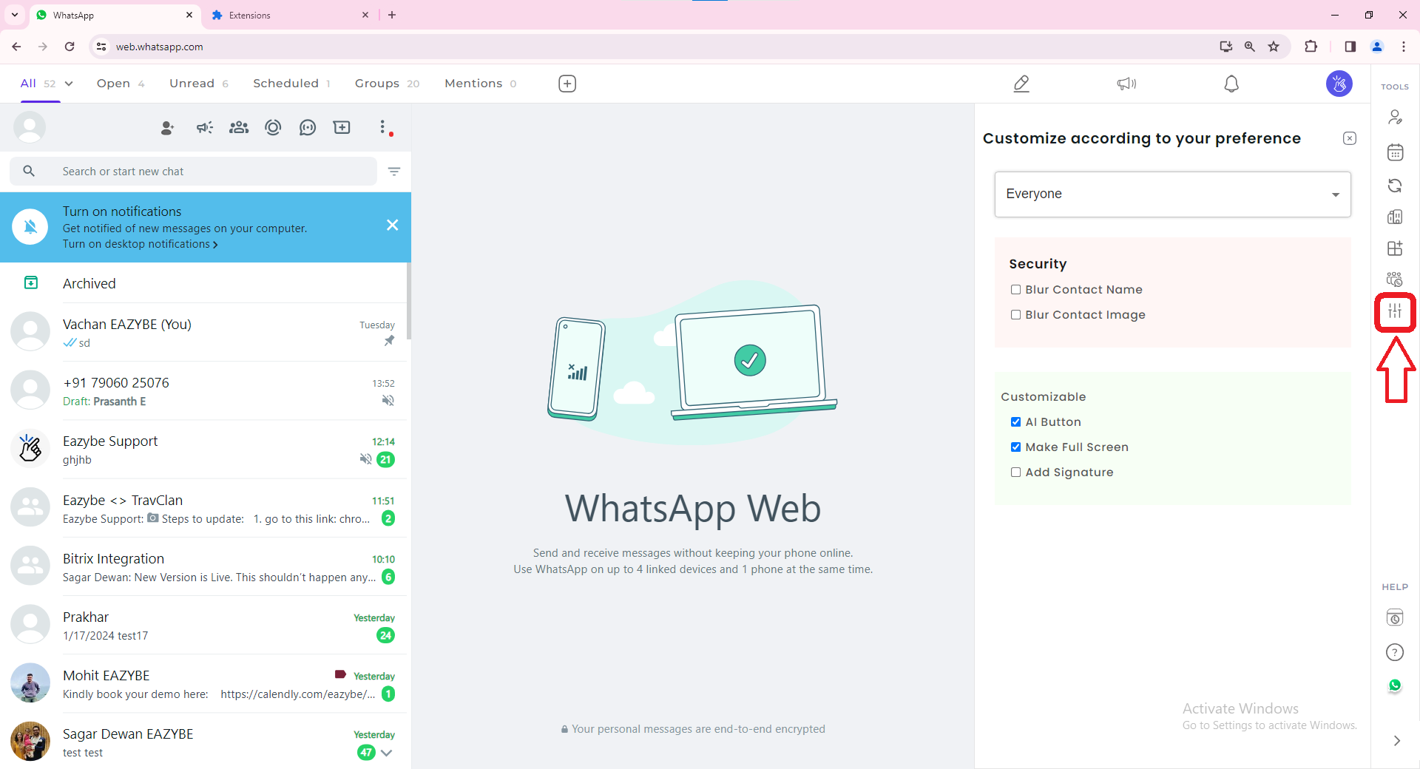
Task: Open the sync refresh tool in sidebar
Action: click(x=1395, y=186)
